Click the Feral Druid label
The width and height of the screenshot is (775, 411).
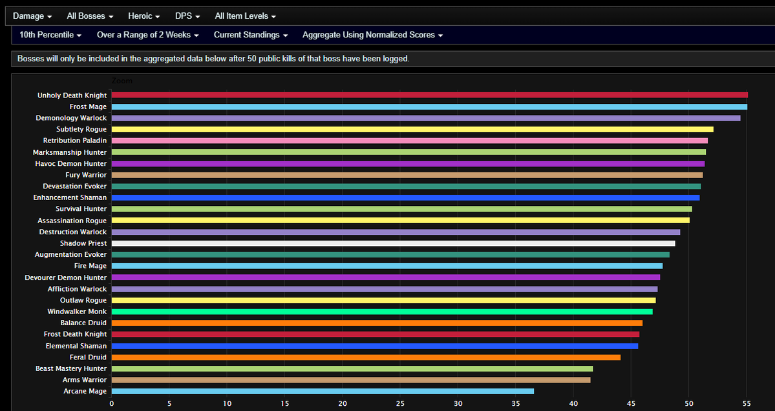[88, 357]
